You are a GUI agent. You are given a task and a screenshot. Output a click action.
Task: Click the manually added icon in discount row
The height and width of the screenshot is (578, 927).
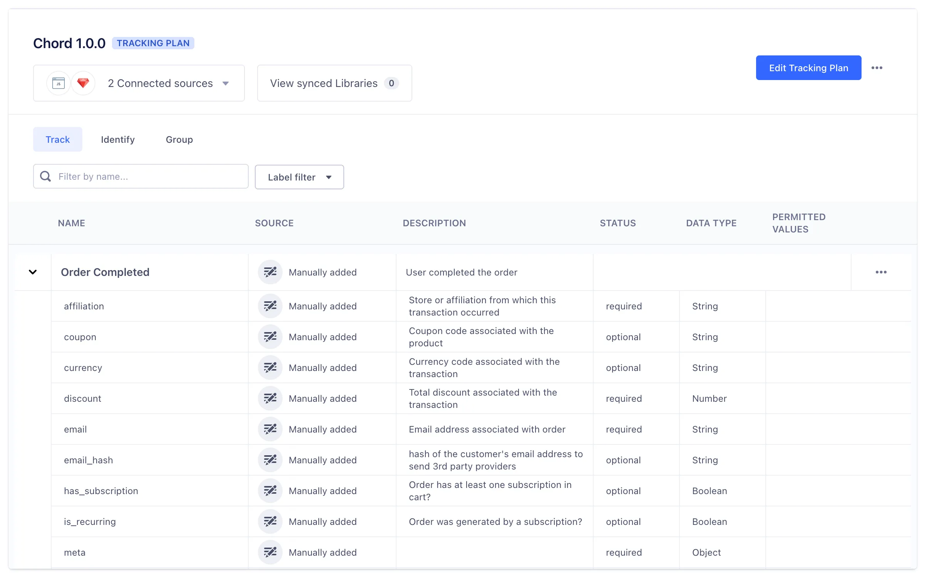click(x=270, y=398)
